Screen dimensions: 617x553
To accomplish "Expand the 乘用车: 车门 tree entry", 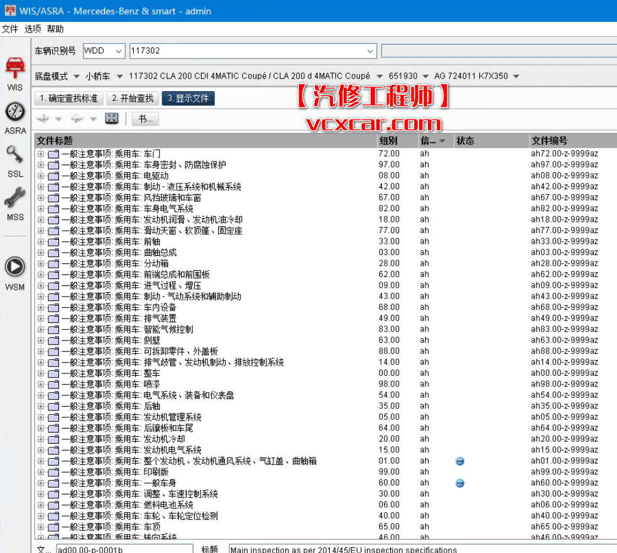I will coord(40,153).
